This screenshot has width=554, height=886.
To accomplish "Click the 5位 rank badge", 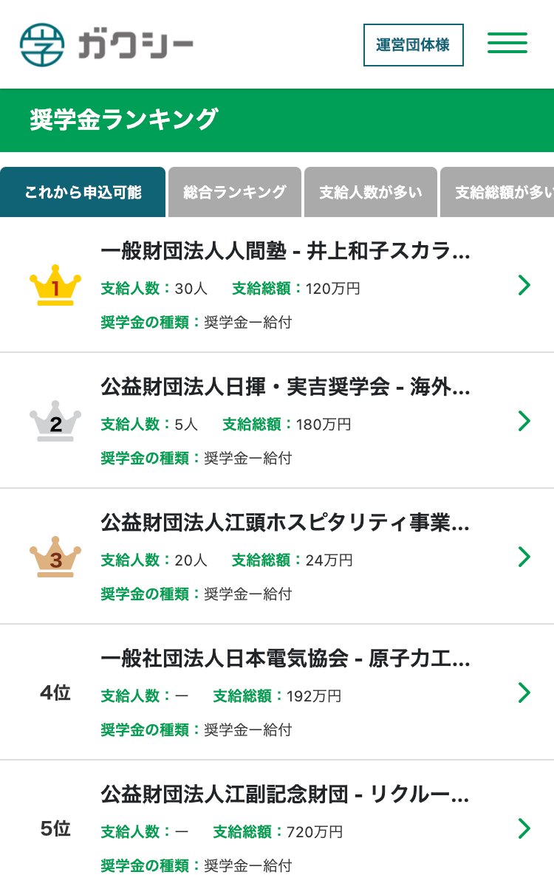I will pyautogui.click(x=55, y=828).
